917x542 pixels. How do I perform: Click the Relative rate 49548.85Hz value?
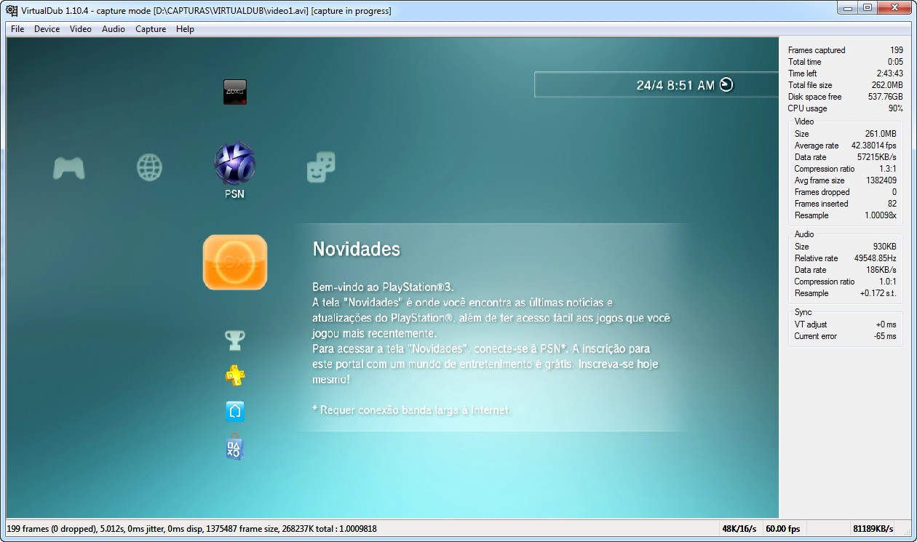click(876, 258)
